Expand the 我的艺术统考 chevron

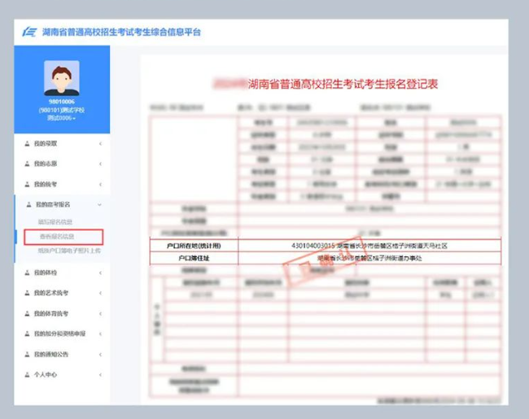pyautogui.click(x=100, y=293)
